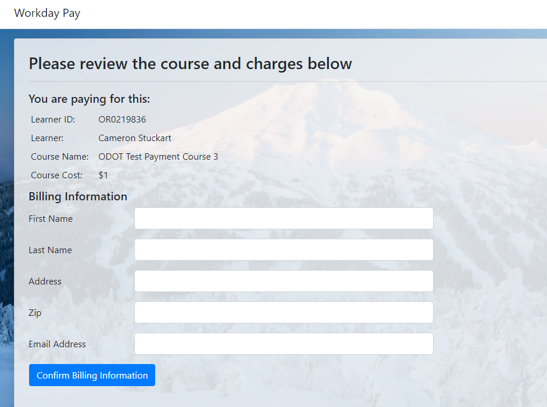Viewport: 547px width, 407px height.
Task: Click the Workday Pay brand link
Action: tap(47, 13)
